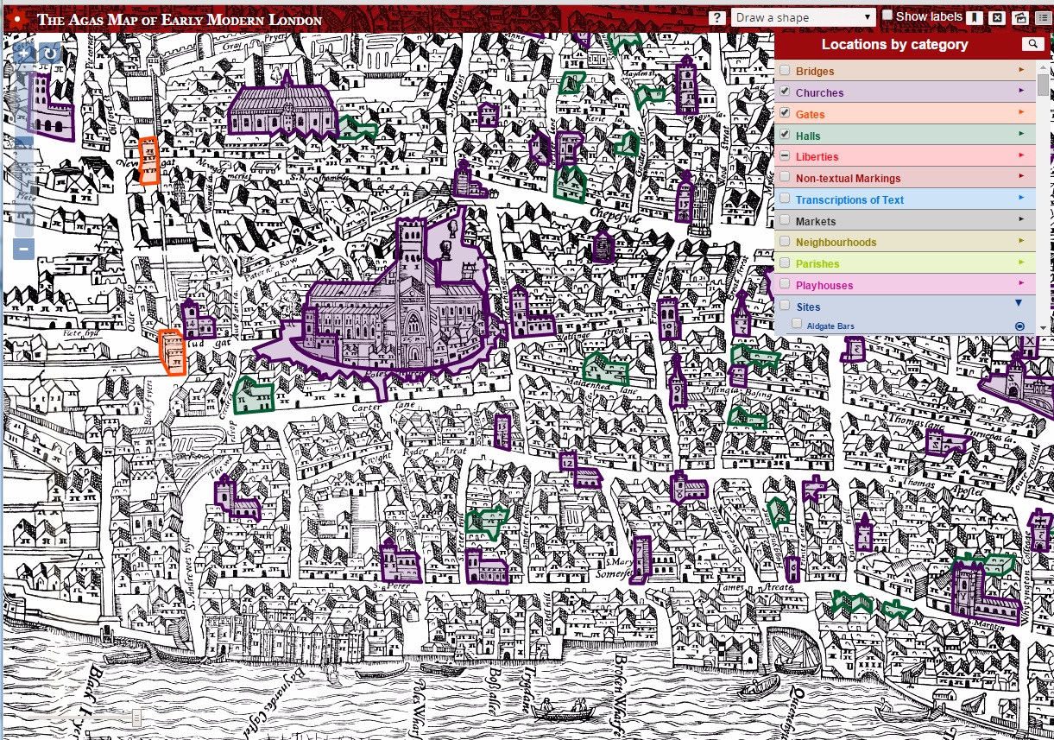Expand the Parishes category arrow
This screenshot has height=740, width=1054.
coord(1022,262)
